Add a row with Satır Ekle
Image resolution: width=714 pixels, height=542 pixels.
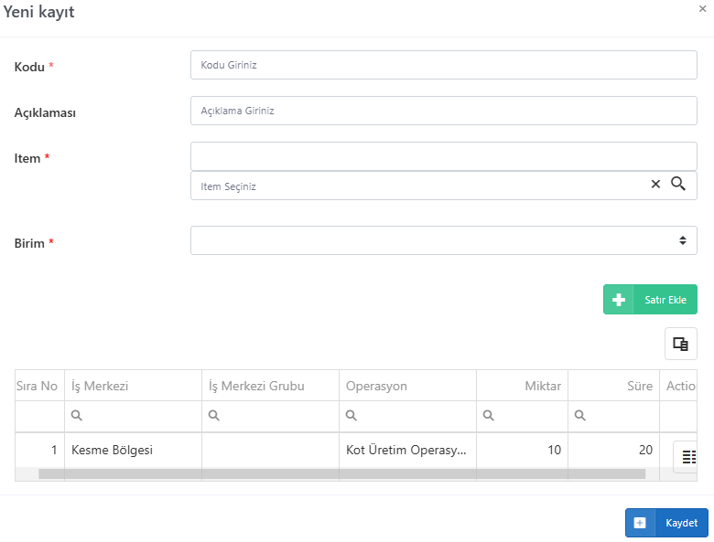(650, 300)
